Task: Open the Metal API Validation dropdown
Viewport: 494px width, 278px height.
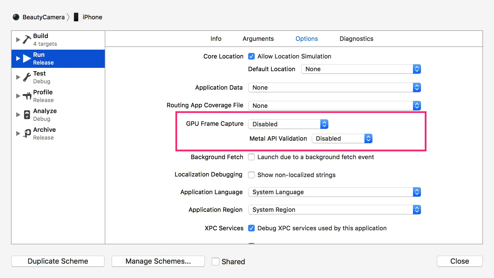Action: pyautogui.click(x=342, y=138)
